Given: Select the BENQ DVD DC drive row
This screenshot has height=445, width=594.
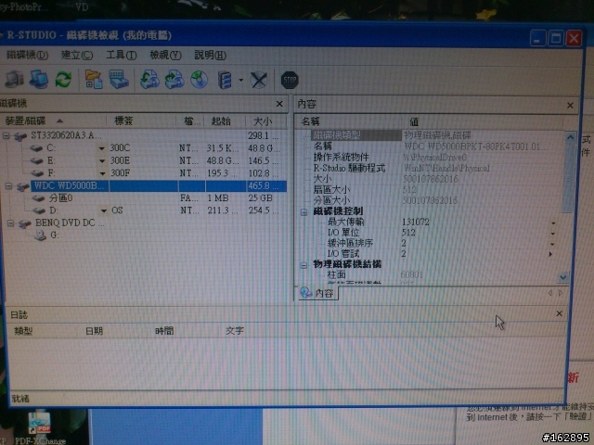Looking at the screenshot, I should pyautogui.click(x=147, y=222).
